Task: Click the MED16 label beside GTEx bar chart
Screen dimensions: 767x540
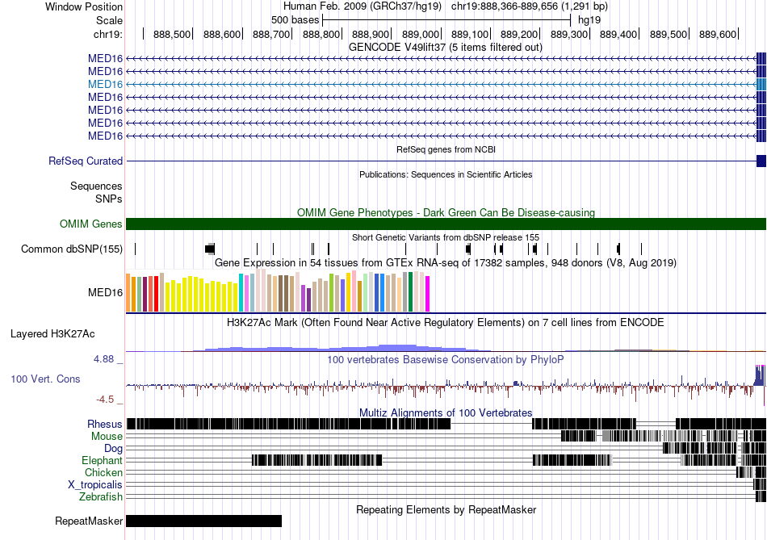Action: click(105, 292)
